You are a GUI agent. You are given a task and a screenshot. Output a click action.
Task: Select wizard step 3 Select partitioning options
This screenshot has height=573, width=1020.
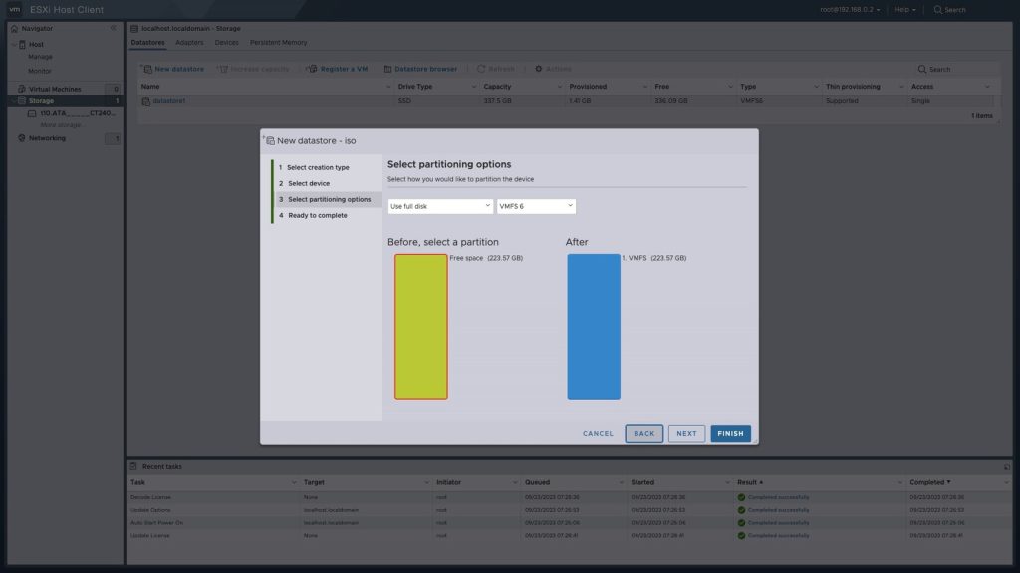click(x=327, y=199)
